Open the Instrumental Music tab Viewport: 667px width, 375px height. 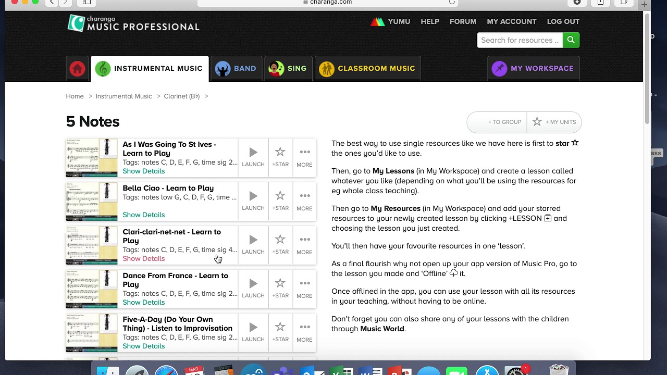(150, 69)
